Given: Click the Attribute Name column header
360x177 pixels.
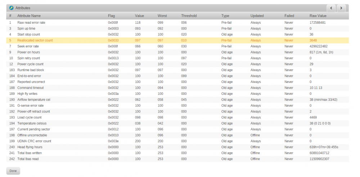Looking at the screenshot, I should pos(29,16).
